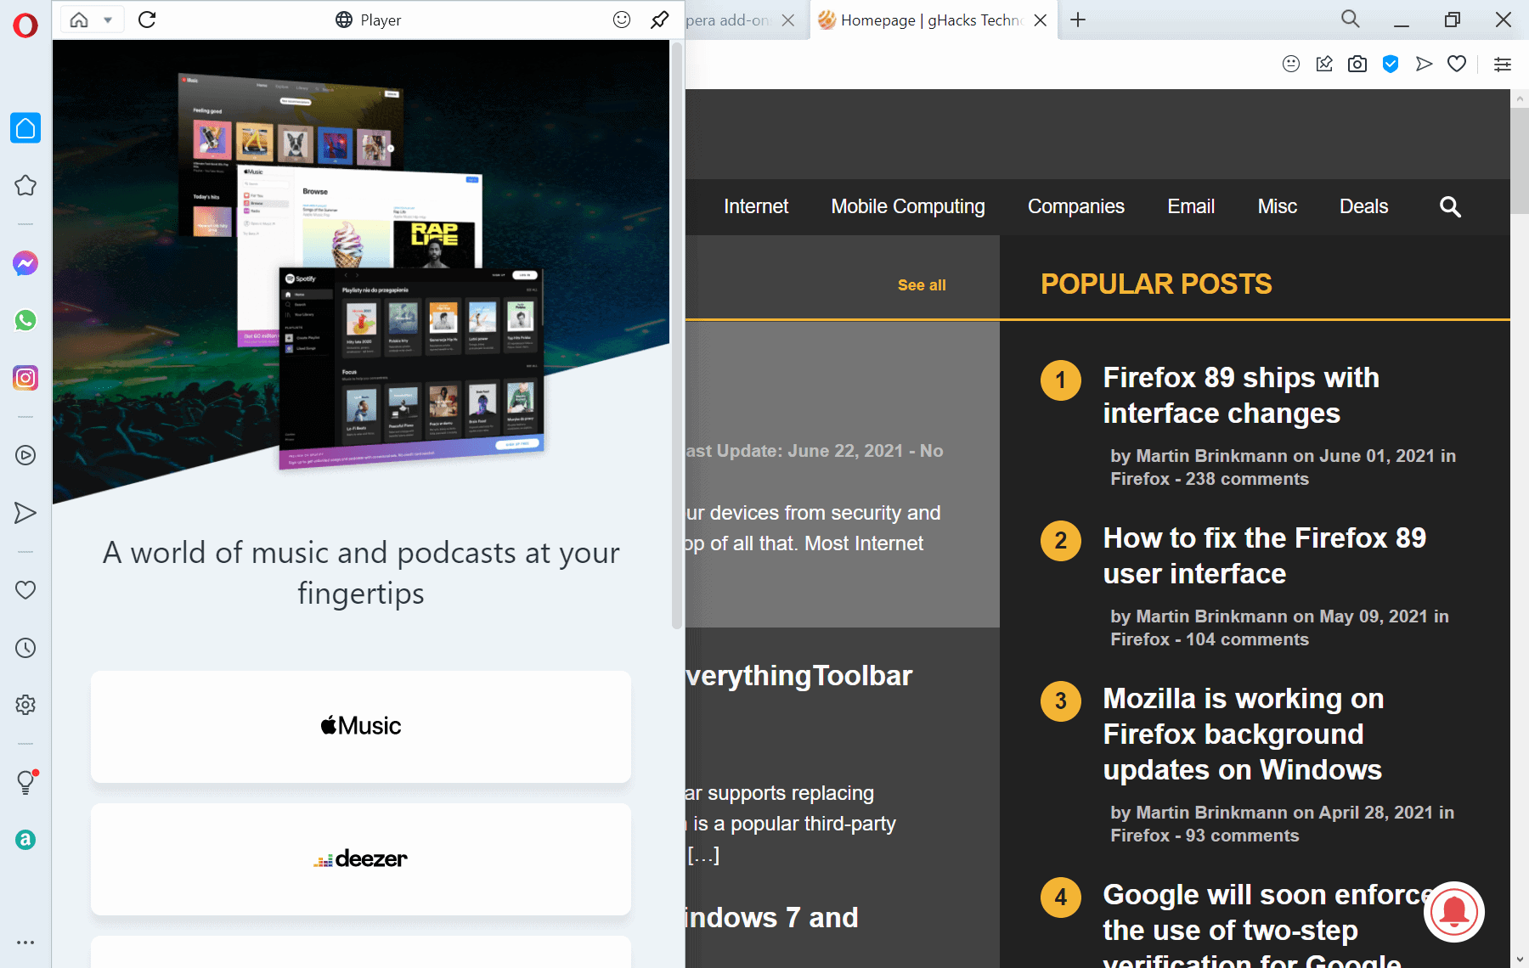Open the Instagram sidebar panel

pyautogui.click(x=25, y=379)
